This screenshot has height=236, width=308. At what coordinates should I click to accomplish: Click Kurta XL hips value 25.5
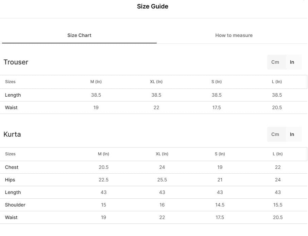click(162, 180)
